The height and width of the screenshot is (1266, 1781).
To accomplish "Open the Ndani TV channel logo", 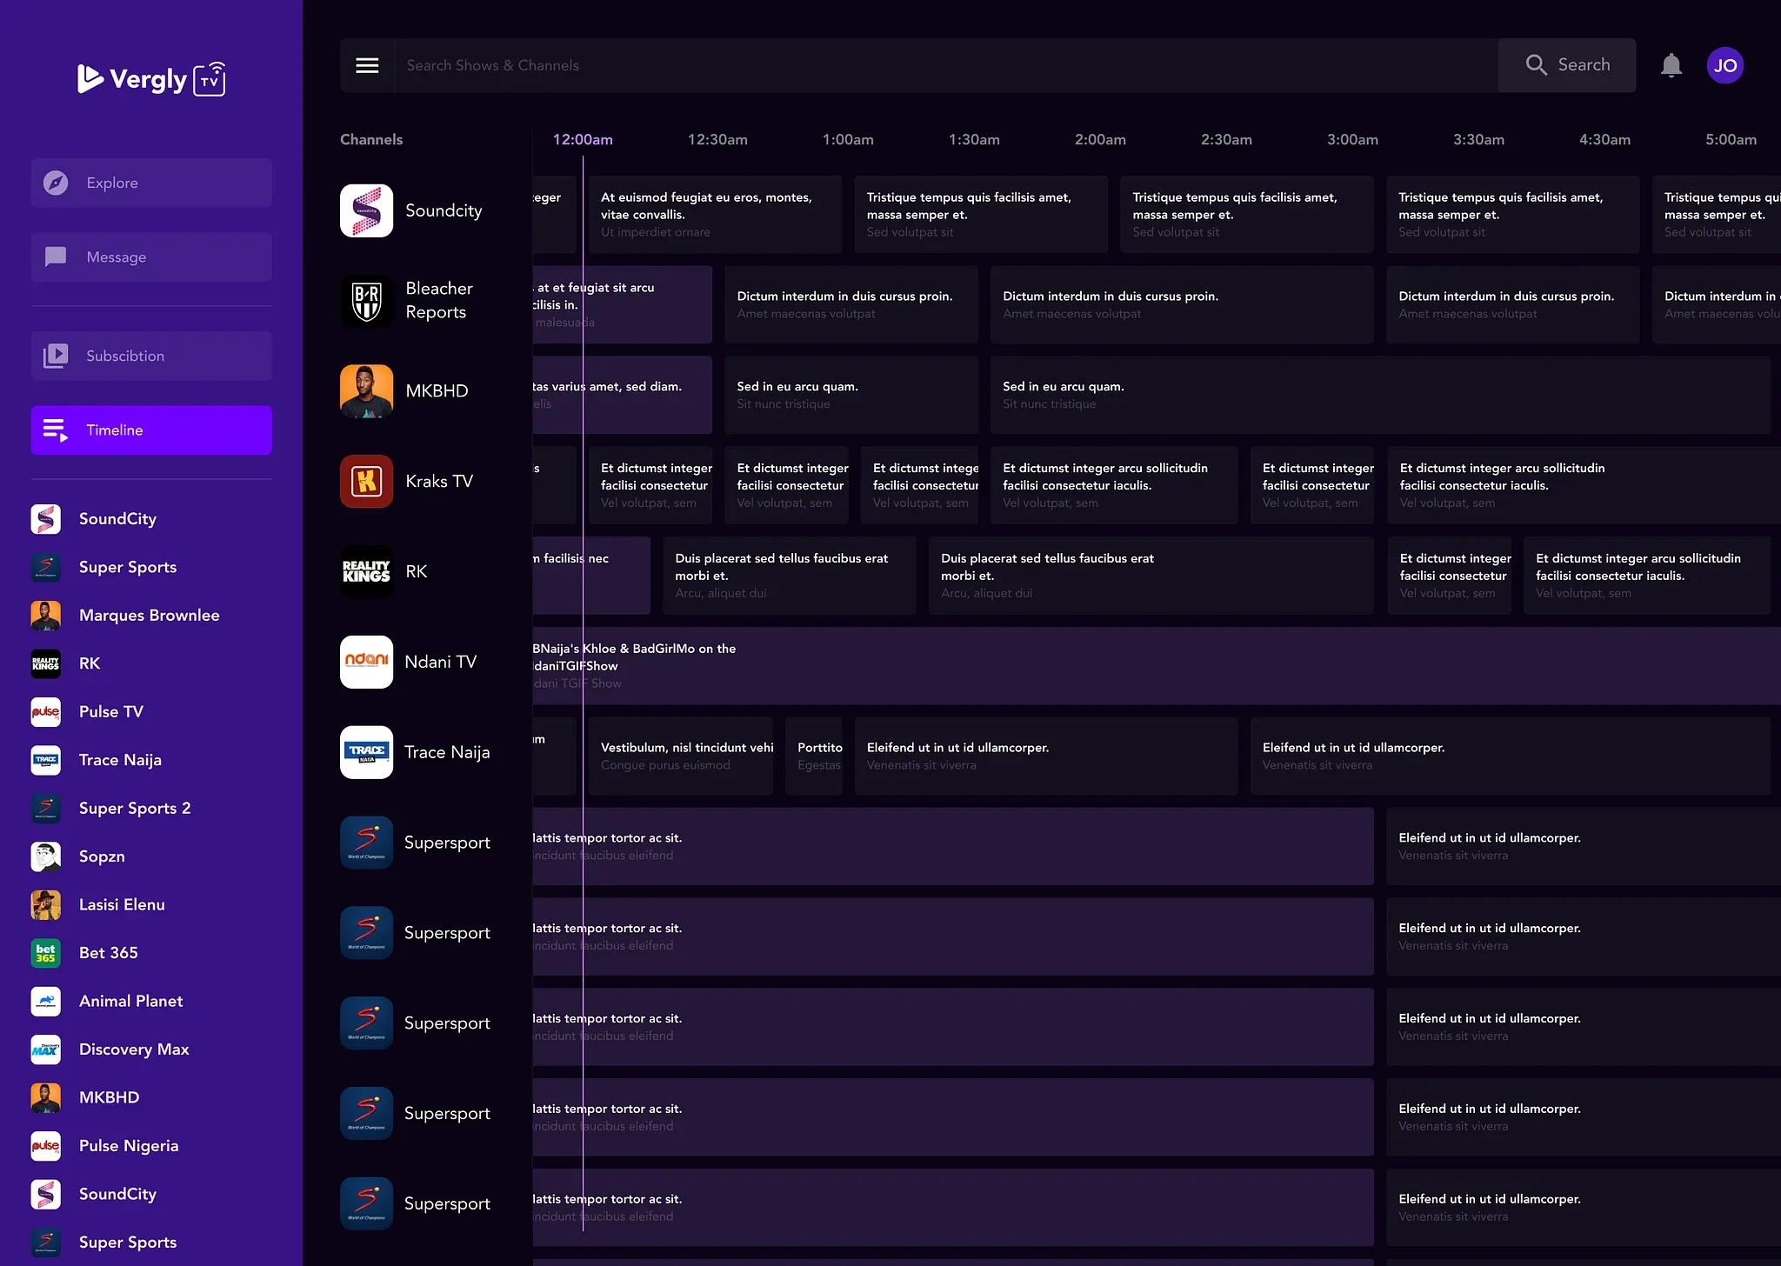I will (366, 662).
